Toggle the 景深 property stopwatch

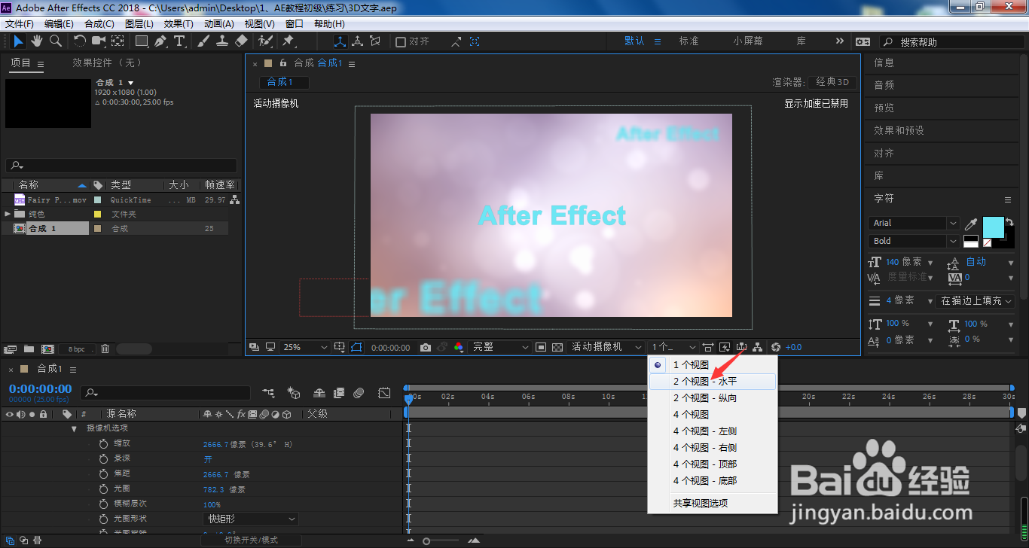point(104,459)
